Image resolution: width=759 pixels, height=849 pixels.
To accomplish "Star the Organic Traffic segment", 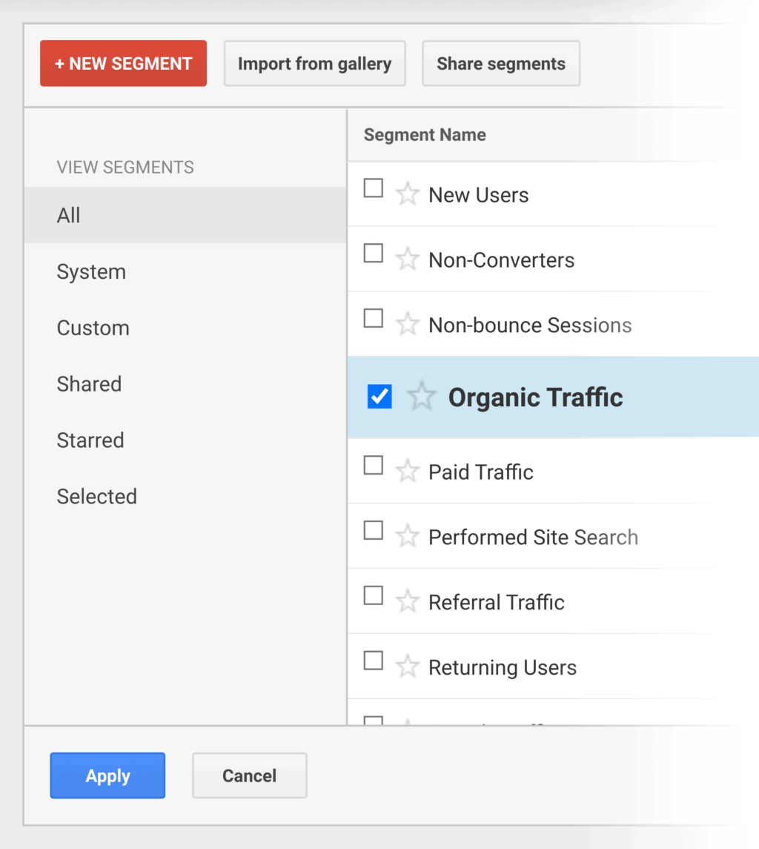I will [422, 397].
